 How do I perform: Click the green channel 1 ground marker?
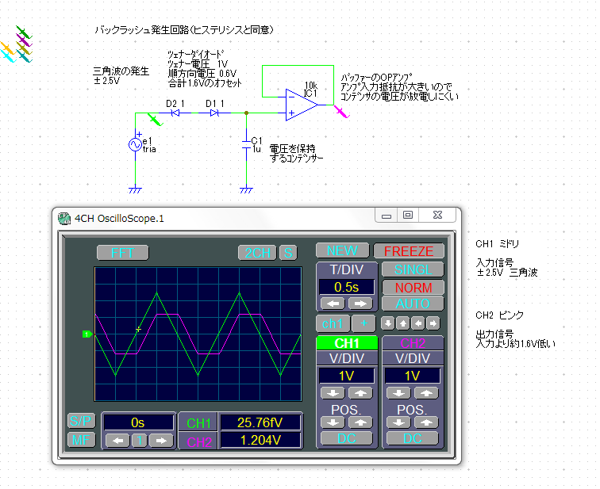tap(87, 334)
